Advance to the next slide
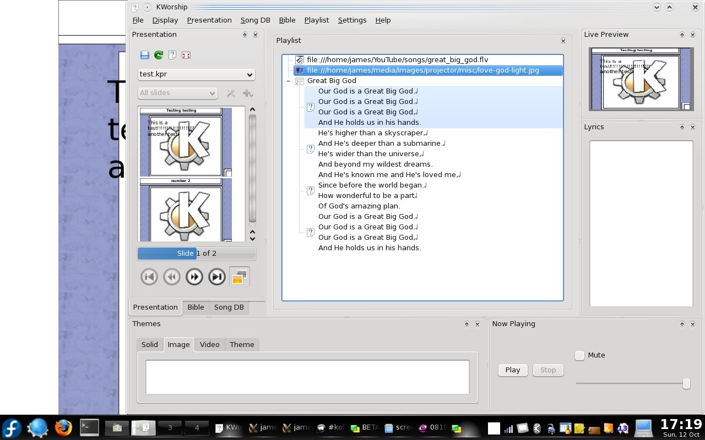Viewport: 705px width, 440px height. point(194,277)
